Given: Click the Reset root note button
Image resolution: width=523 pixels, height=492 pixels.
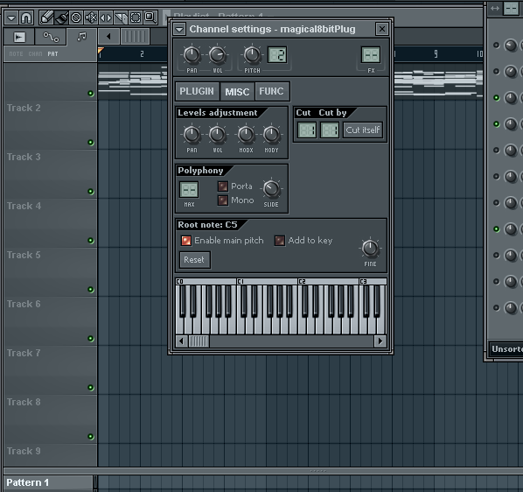Looking at the screenshot, I should pos(195,260).
